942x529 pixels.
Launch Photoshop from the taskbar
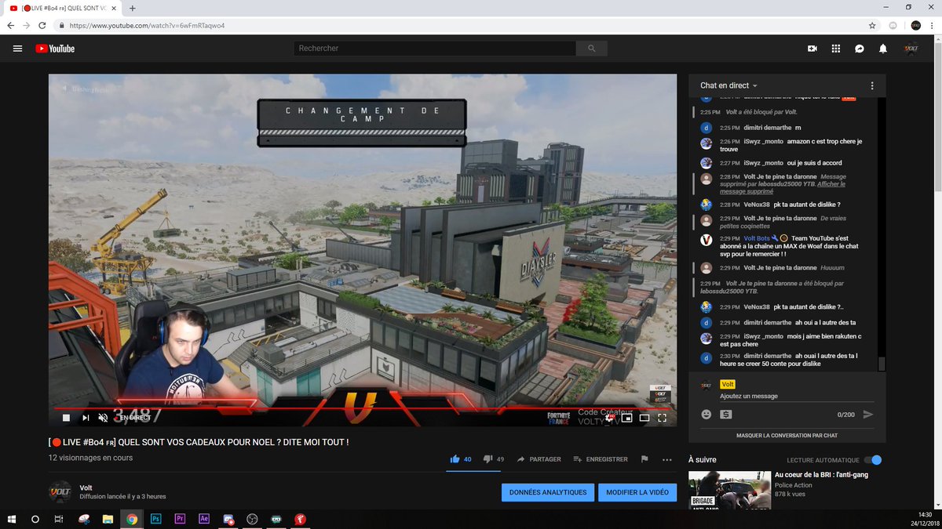point(156,519)
